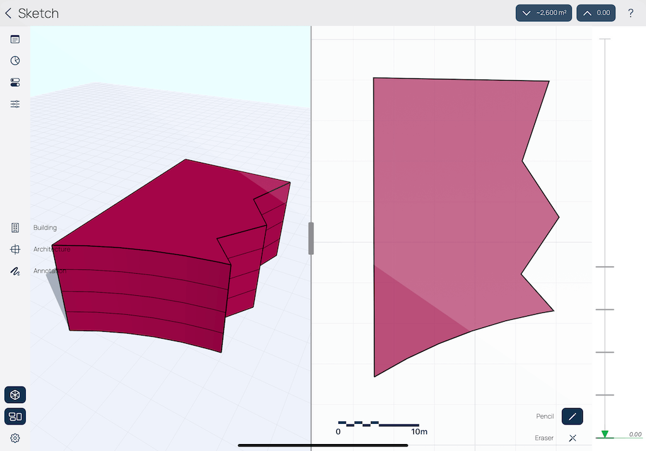The image size is (646, 451).
Task: Click the 0.00 height value label
Action: point(635,434)
